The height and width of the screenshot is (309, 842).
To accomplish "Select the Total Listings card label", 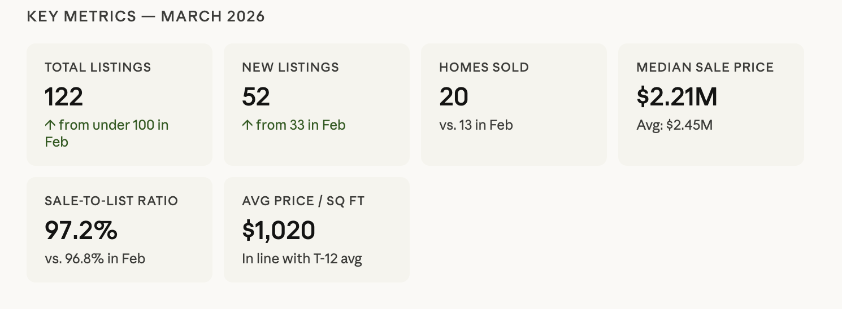I will pyautogui.click(x=98, y=68).
